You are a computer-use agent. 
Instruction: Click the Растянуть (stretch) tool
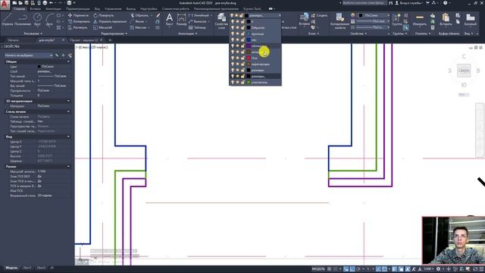pyautogui.click(x=77, y=27)
